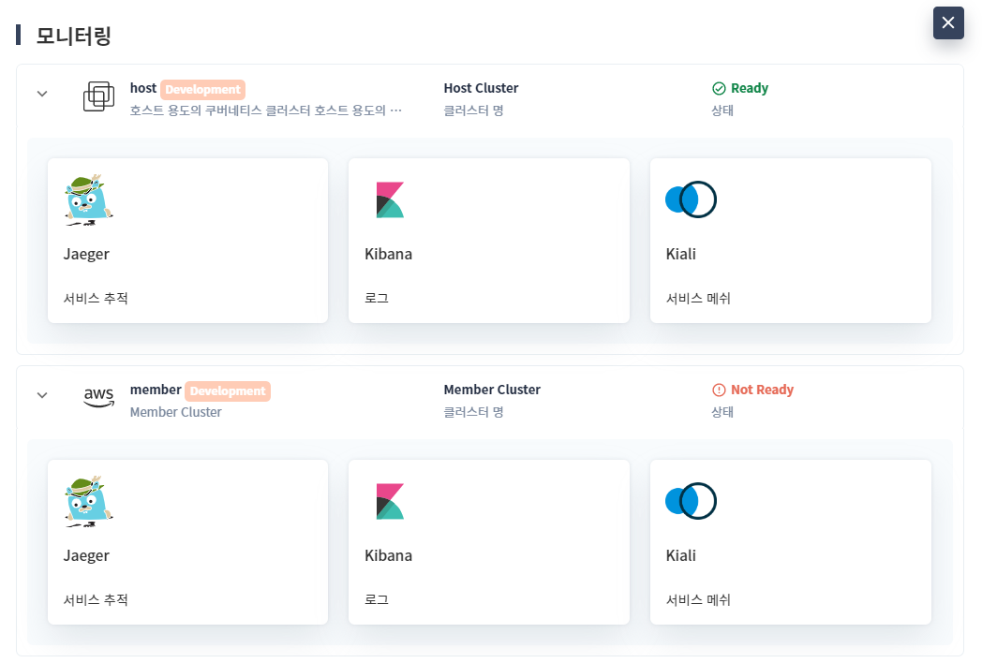Click the 'member' cluster name
The image size is (982, 663).
(x=156, y=390)
